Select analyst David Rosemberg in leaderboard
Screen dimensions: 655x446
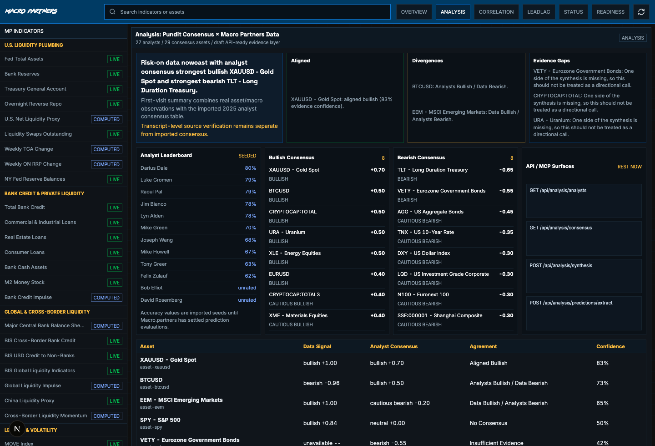(198, 300)
